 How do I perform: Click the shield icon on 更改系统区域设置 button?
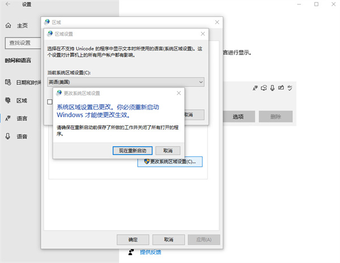(147, 162)
